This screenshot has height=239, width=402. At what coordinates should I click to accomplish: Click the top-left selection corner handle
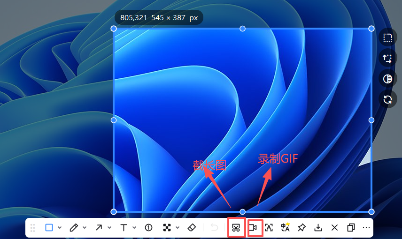(114, 29)
